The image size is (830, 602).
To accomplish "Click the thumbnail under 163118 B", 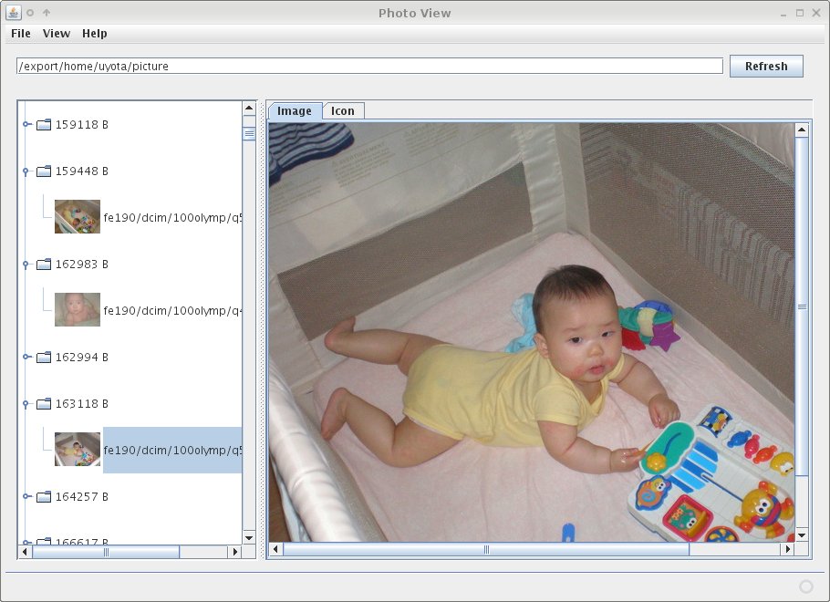I will click(x=78, y=450).
